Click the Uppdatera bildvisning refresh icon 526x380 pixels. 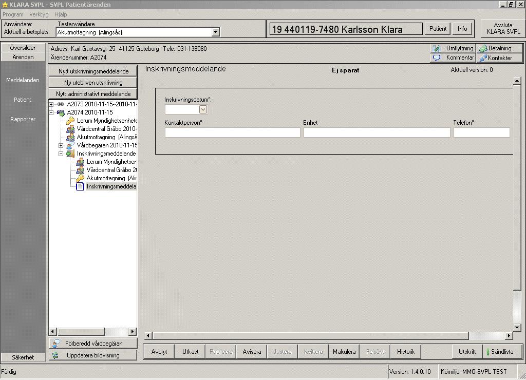point(55,355)
